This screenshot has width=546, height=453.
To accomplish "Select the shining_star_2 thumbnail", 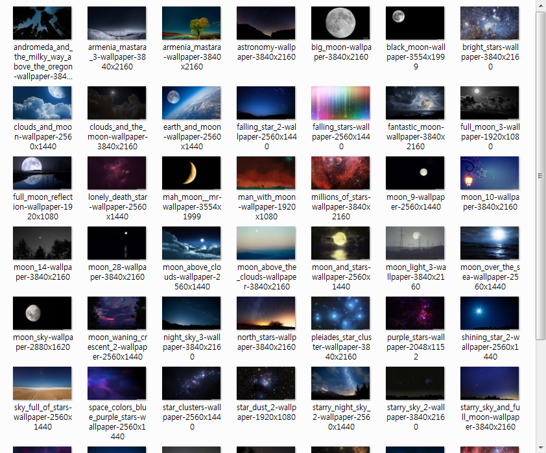I will (489, 313).
